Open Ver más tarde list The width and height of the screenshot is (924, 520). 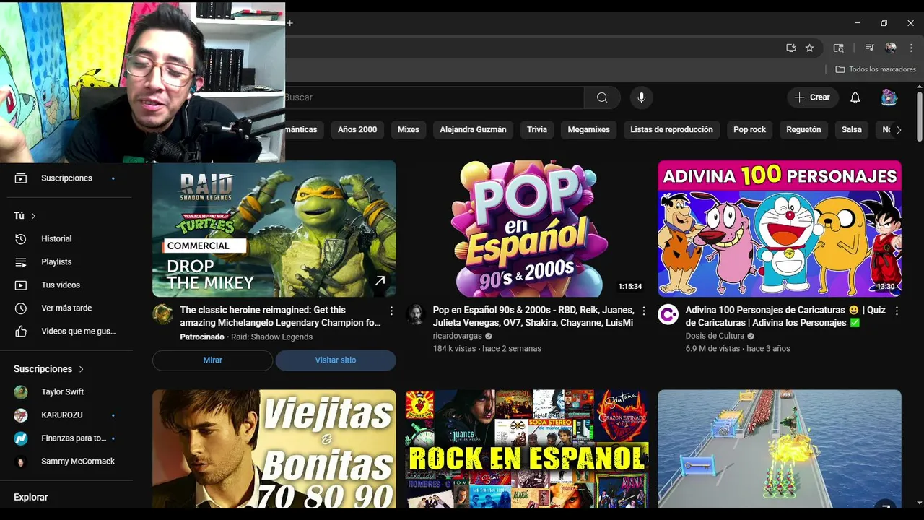66,308
